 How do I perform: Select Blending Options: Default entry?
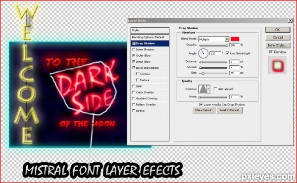150,37
